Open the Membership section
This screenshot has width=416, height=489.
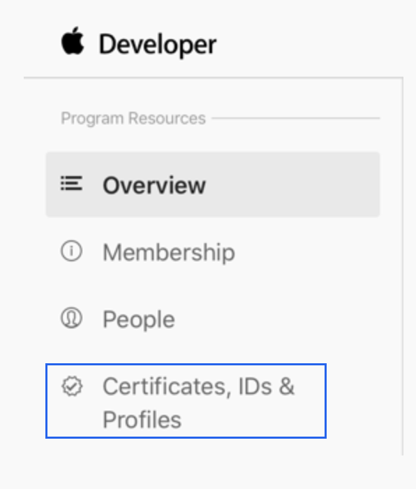[x=148, y=251]
